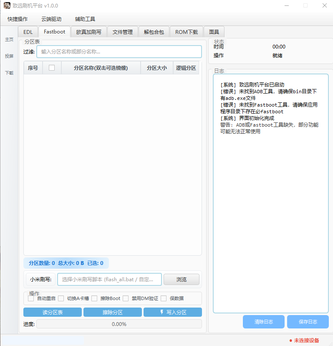Image resolution: width=333 pixels, height=346 pixels.
Task: Enable the 自动重启 checkbox
Action: click(31, 298)
